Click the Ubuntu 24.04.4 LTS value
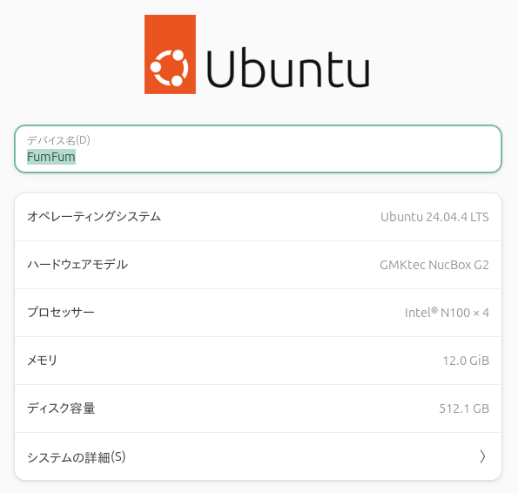The height and width of the screenshot is (493, 518). tap(434, 217)
